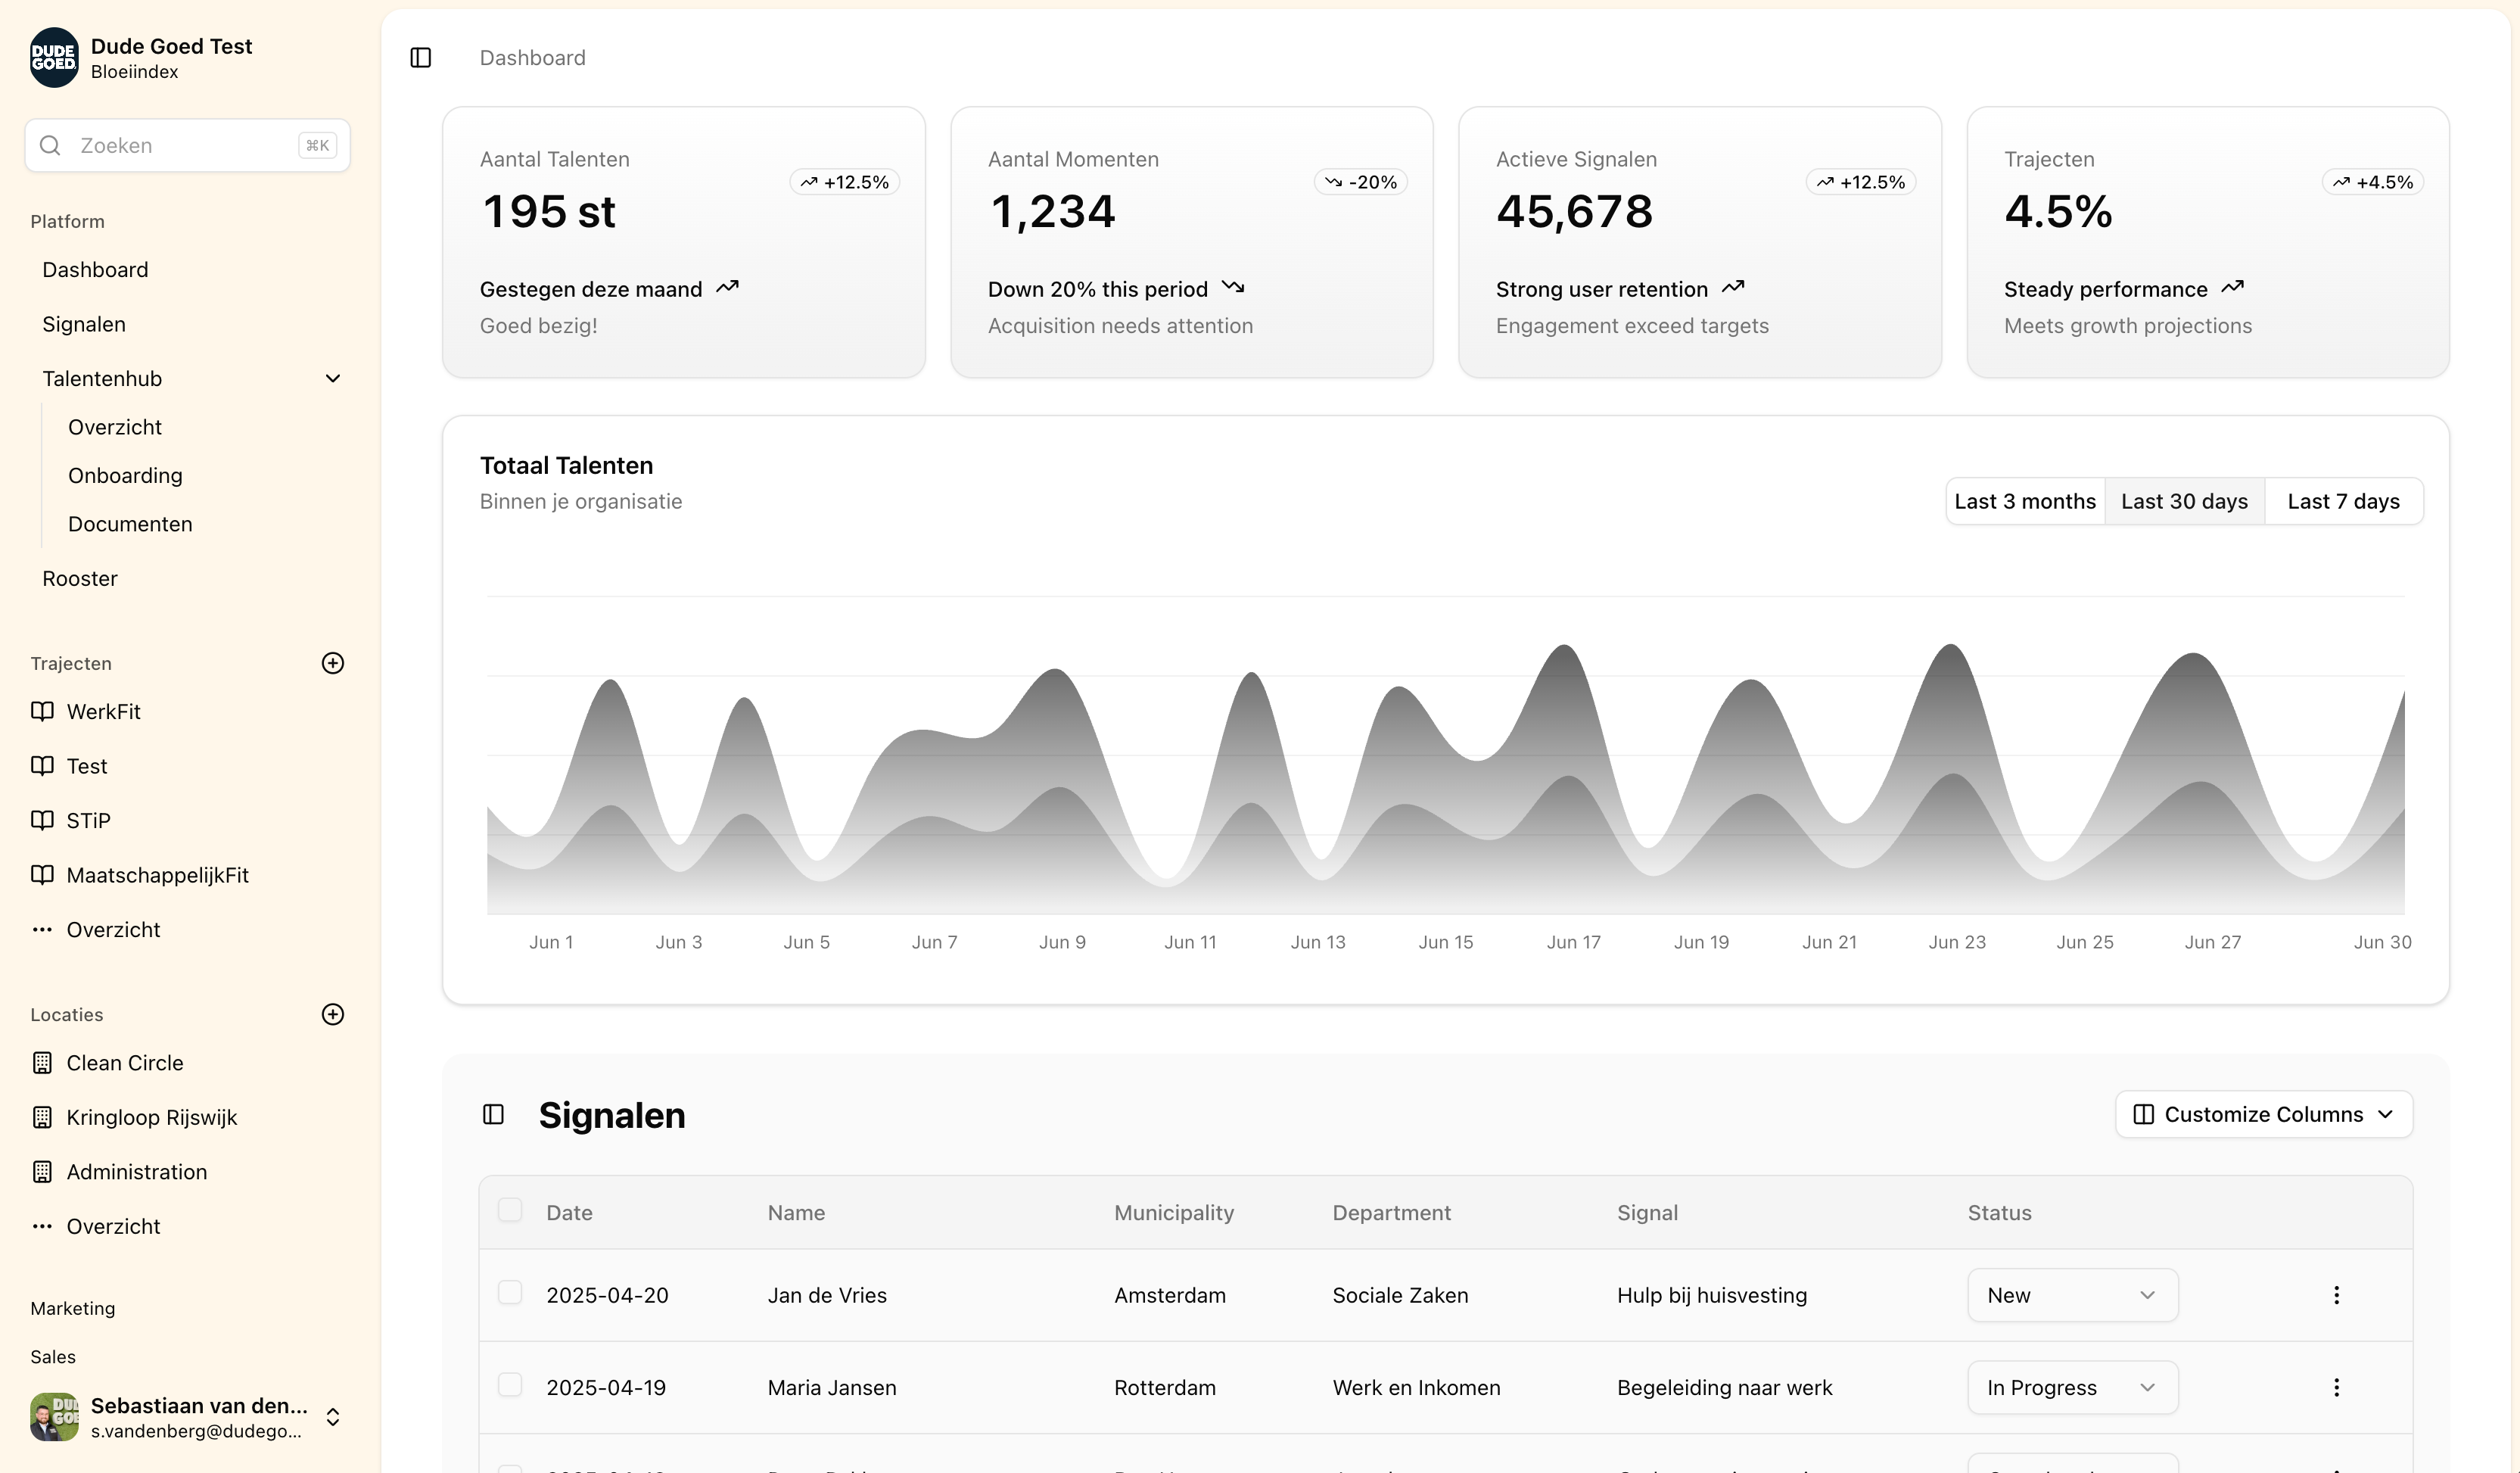Click the plus icon next to Trajecten
The height and width of the screenshot is (1473, 2520).
click(x=333, y=663)
